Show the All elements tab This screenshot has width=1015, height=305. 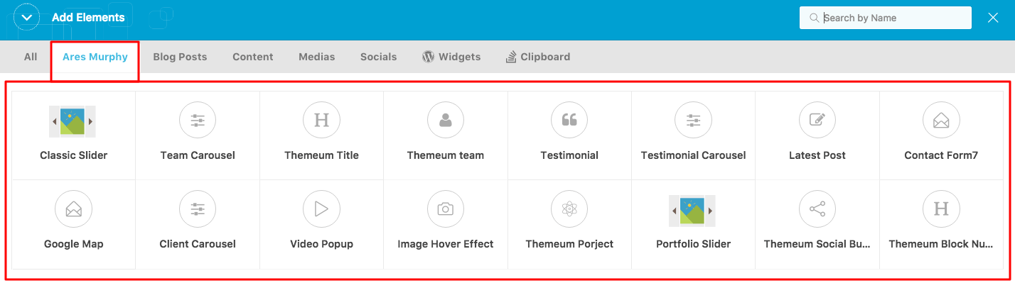pyautogui.click(x=31, y=57)
